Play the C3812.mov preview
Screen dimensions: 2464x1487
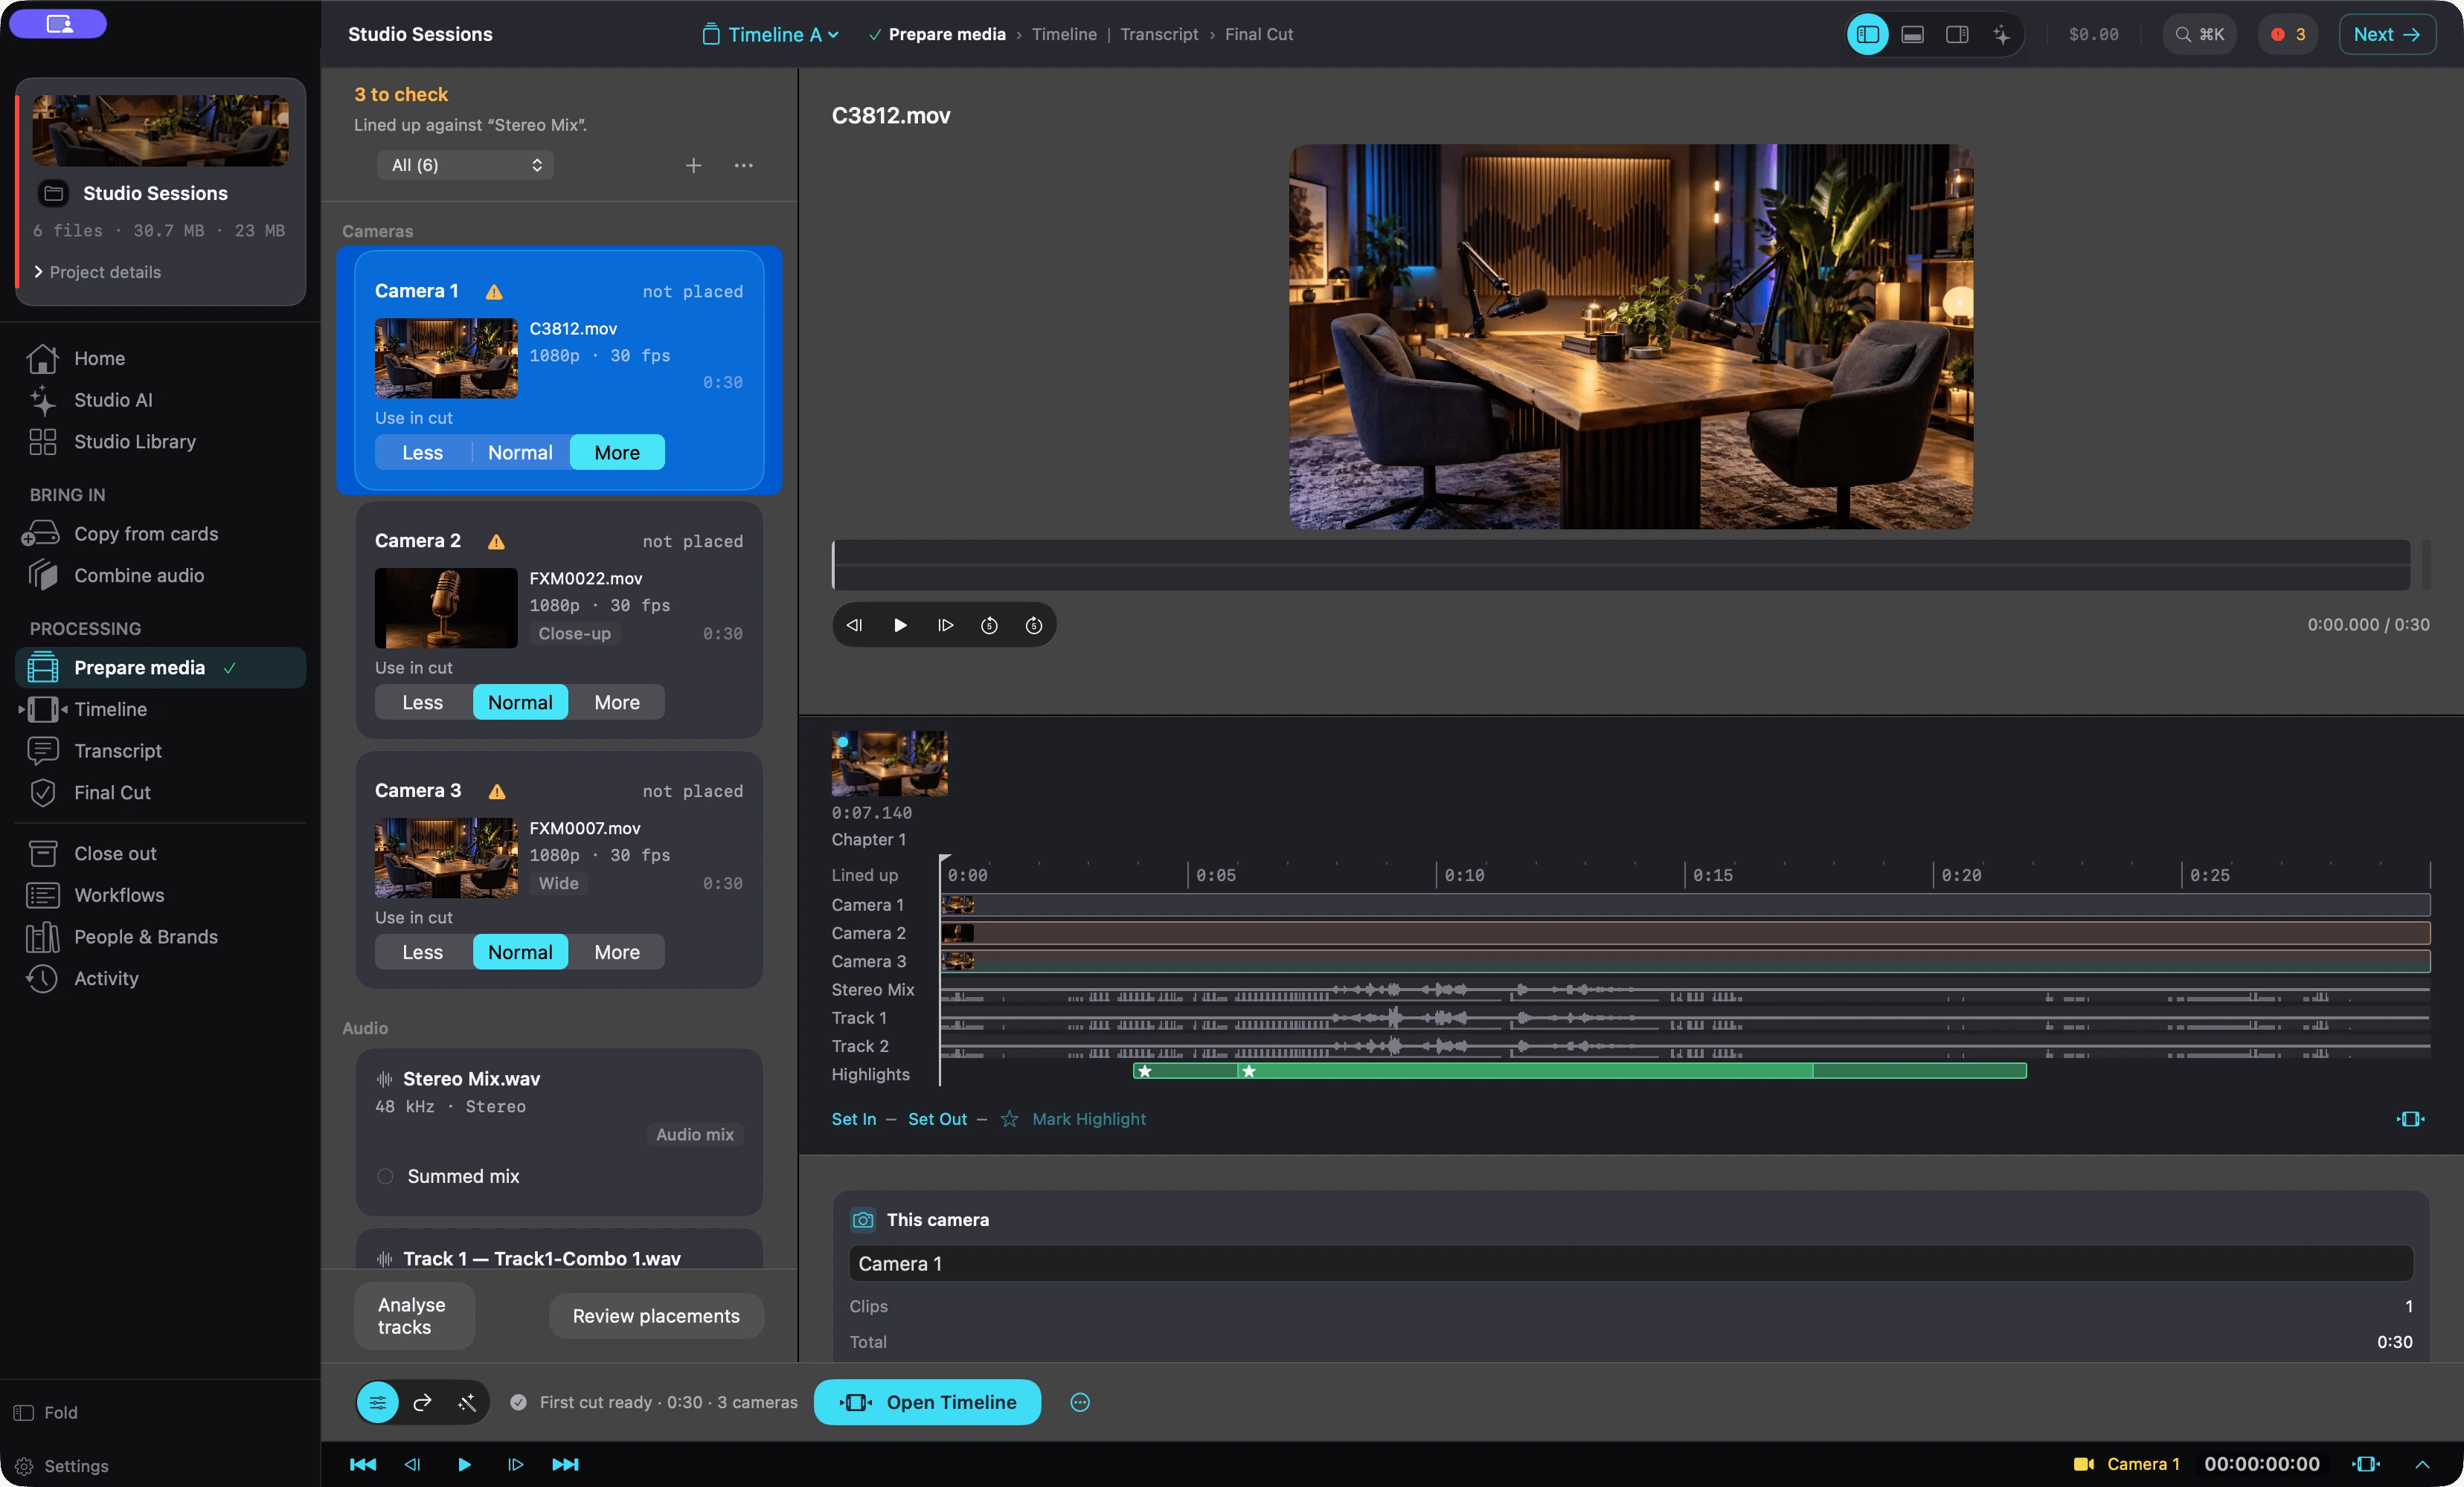[900, 625]
